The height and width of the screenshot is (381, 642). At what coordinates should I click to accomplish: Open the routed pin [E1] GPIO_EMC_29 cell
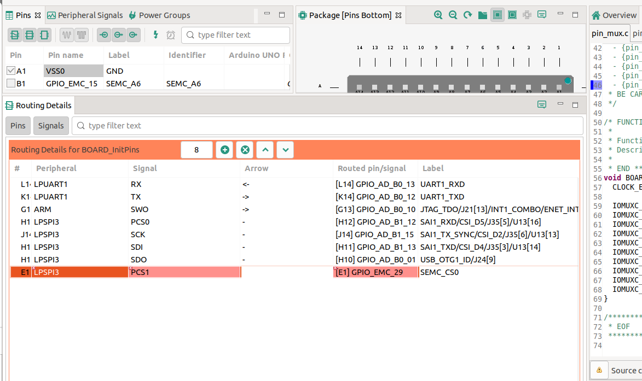pos(375,272)
